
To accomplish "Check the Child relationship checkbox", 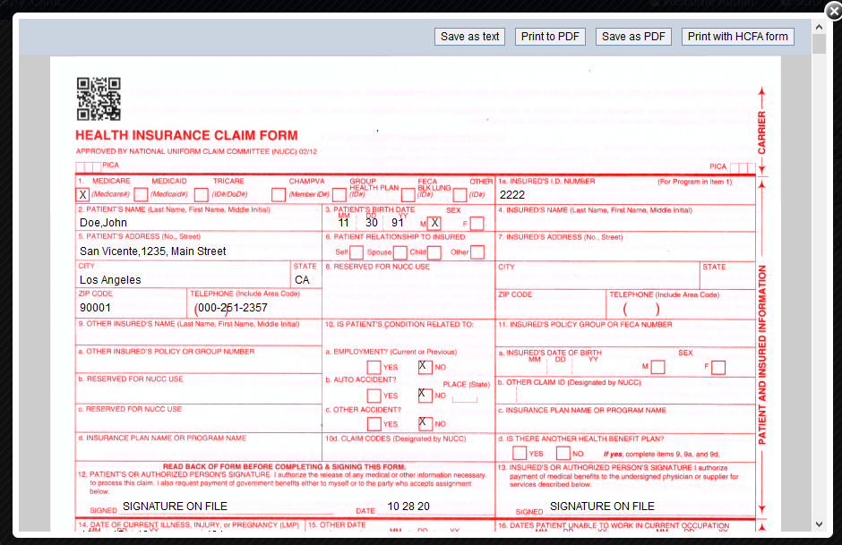I will tap(434, 252).
